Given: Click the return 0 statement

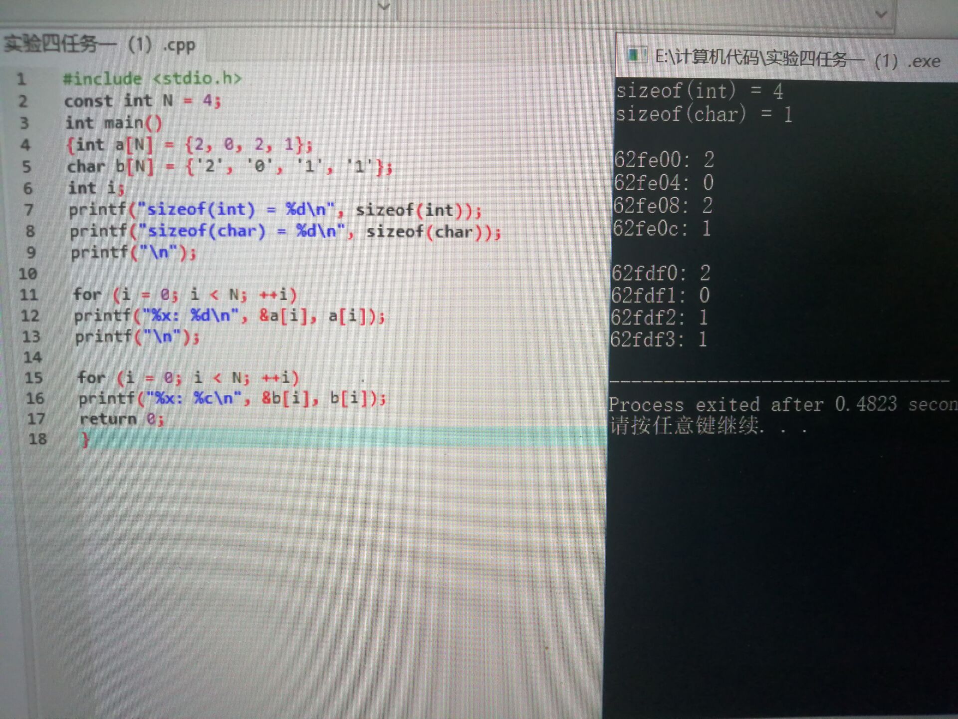Looking at the screenshot, I should pos(122,419).
